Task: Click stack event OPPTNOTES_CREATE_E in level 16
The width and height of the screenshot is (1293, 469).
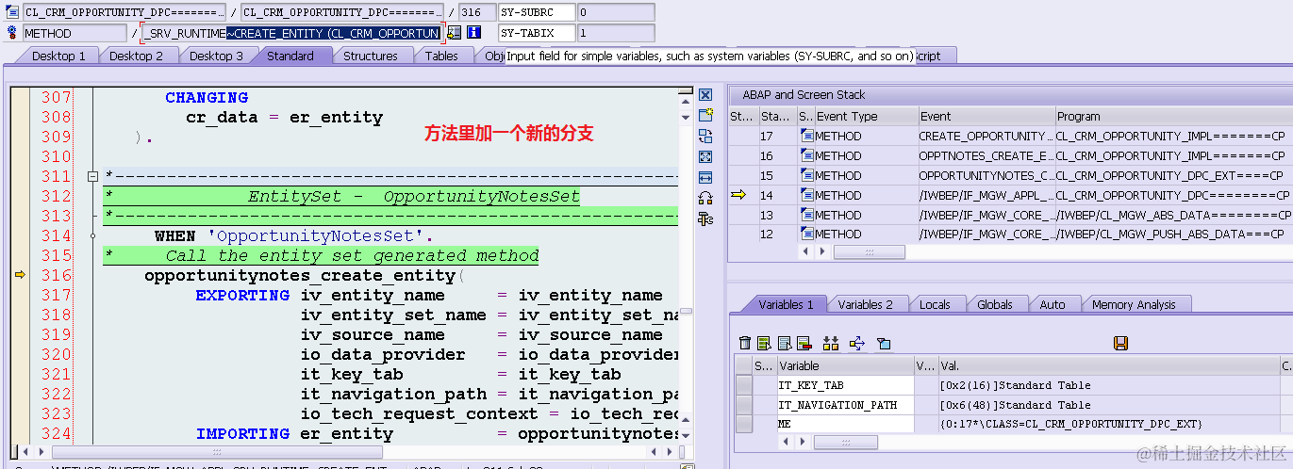Action: pyautogui.click(x=986, y=155)
